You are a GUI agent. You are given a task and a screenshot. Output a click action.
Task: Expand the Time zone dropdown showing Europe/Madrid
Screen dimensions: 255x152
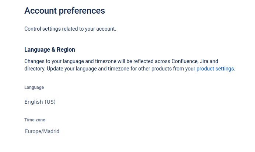tap(42, 131)
